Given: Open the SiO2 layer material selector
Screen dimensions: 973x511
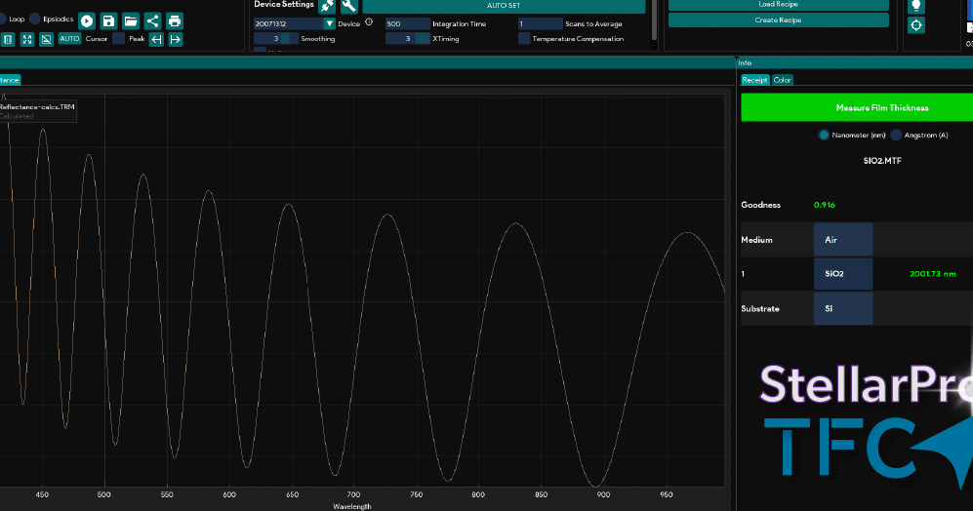Looking at the screenshot, I should point(842,274).
